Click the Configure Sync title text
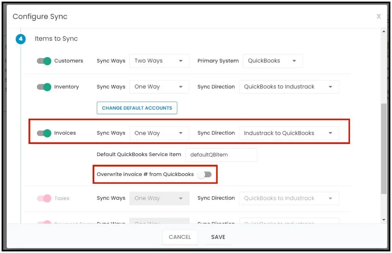Image resolution: width=392 pixels, height=253 pixels. [x=40, y=16]
